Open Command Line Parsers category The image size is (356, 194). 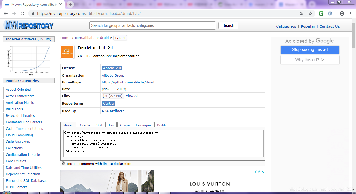[x=24, y=122]
